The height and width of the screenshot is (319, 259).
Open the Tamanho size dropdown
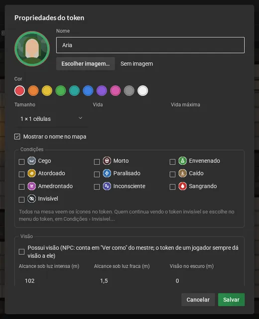(x=51, y=119)
